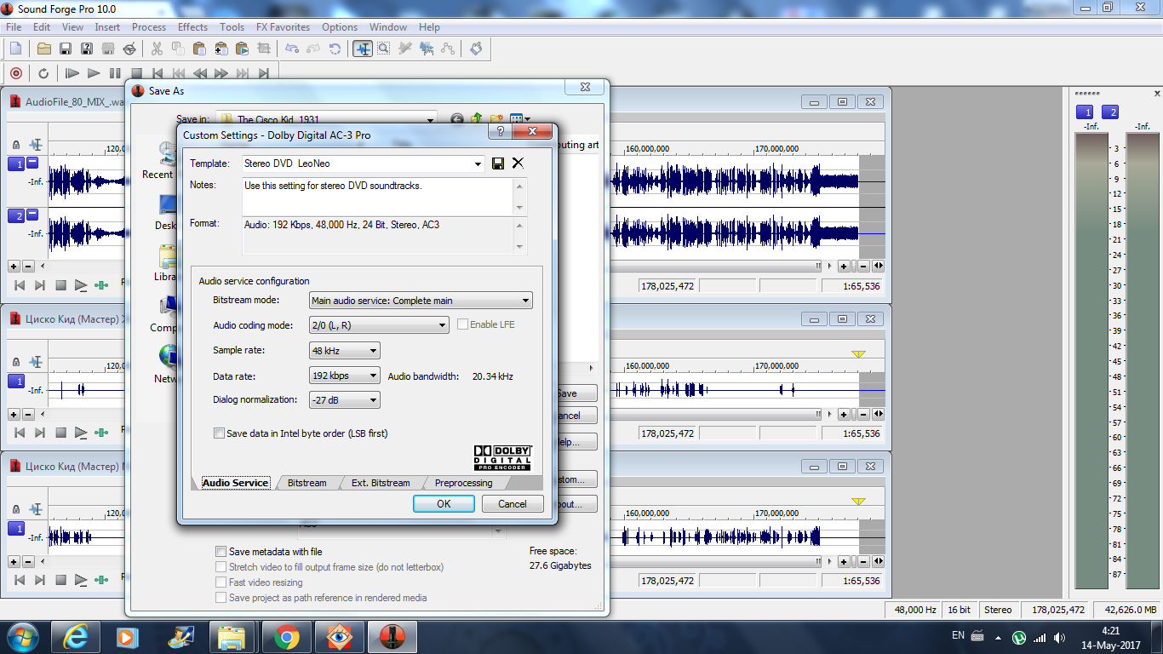Screen dimensions: 1163x654
Task: Select the Pencil tool in toolbar
Action: (x=405, y=49)
